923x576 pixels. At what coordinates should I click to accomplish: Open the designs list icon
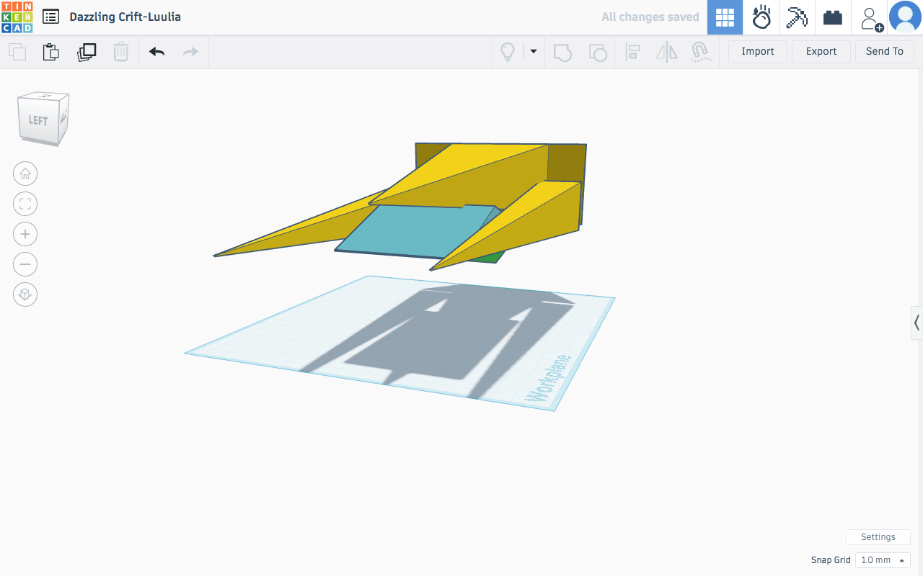(50, 17)
